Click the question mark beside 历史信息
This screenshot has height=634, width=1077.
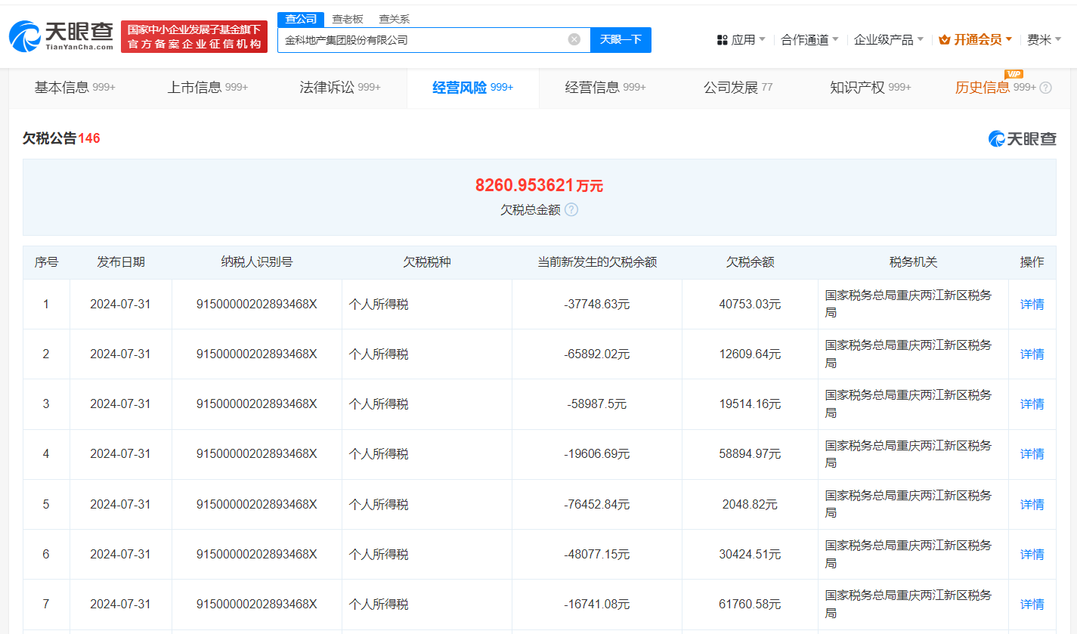click(x=1047, y=87)
